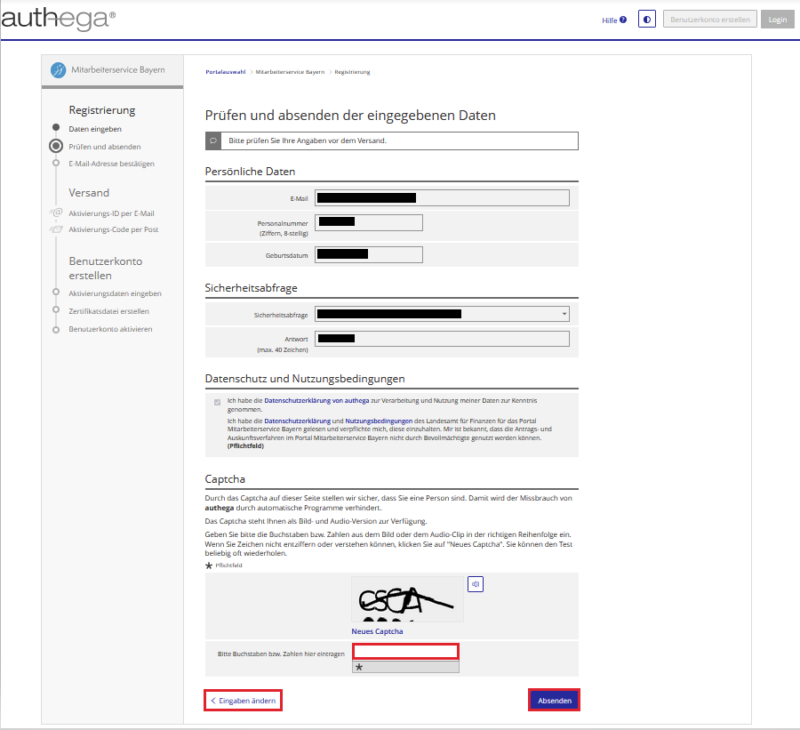The height and width of the screenshot is (730, 800).
Task: Open Portalauswahl in the breadcrumb
Action: point(225,71)
